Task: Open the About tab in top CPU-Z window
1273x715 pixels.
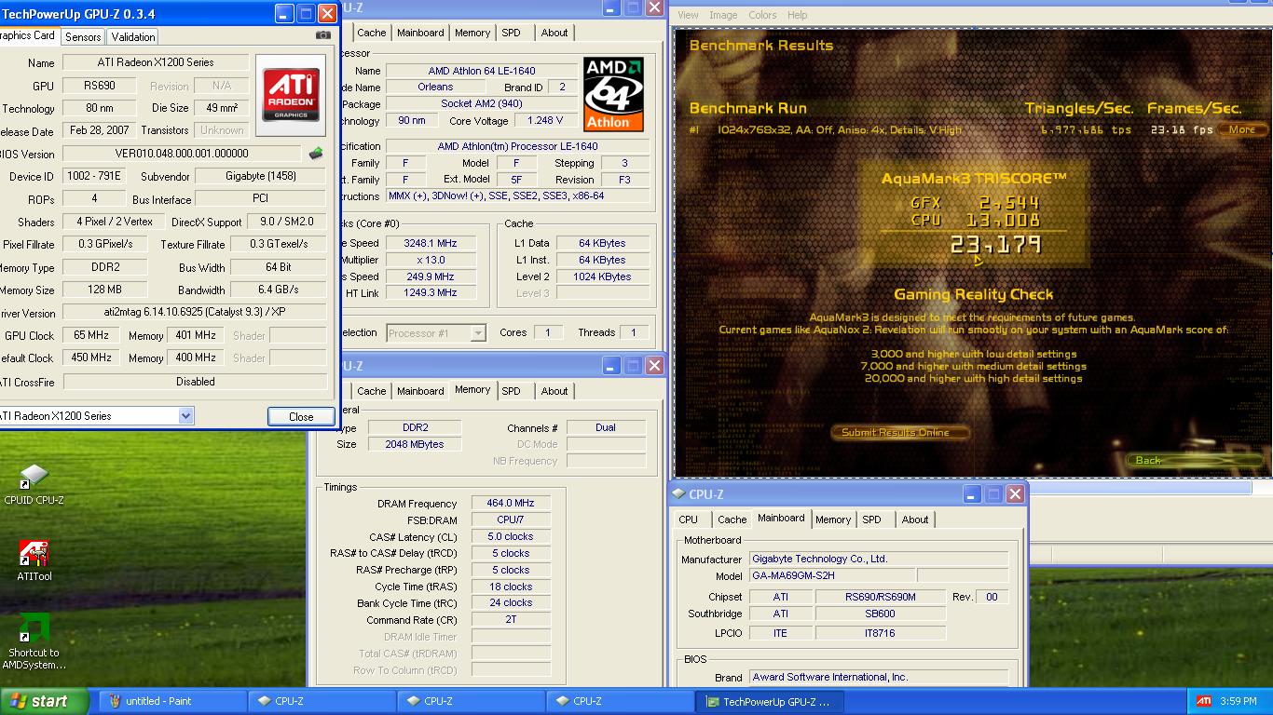Action: tap(554, 33)
